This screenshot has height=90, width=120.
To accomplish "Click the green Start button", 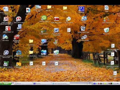I will (x=6, y=83).
